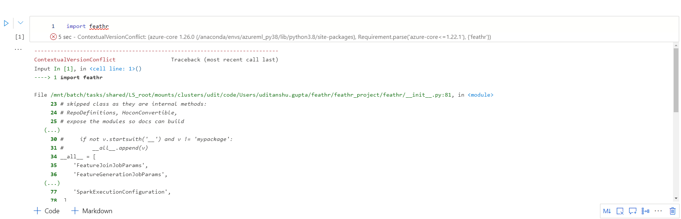681x219 pixels.
Task: Run the import feathr cell
Action: (6, 23)
